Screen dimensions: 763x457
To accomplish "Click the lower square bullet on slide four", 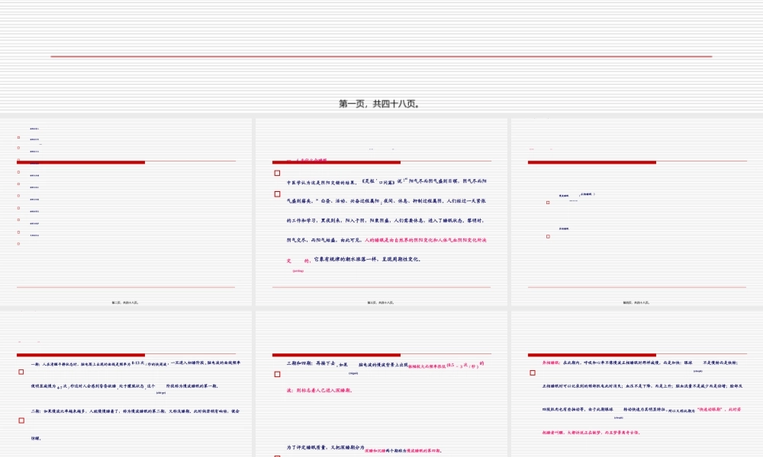I will click(x=548, y=237).
